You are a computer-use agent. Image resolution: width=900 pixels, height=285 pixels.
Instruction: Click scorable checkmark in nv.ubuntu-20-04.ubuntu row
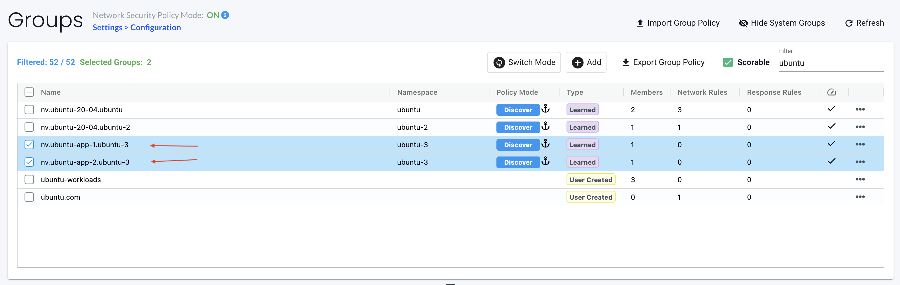pos(832,108)
